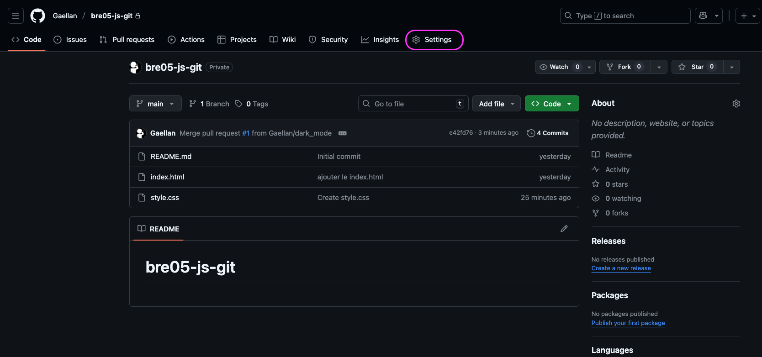
Task: Click the bre05-js-git repository title
Action: click(x=174, y=67)
